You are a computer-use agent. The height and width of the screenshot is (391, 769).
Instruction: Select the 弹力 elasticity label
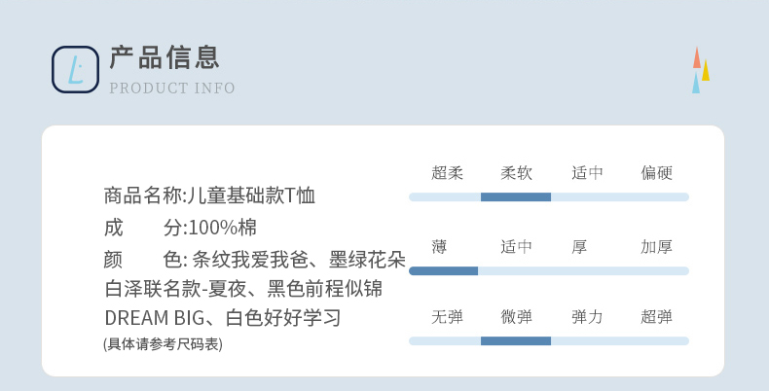tap(587, 317)
